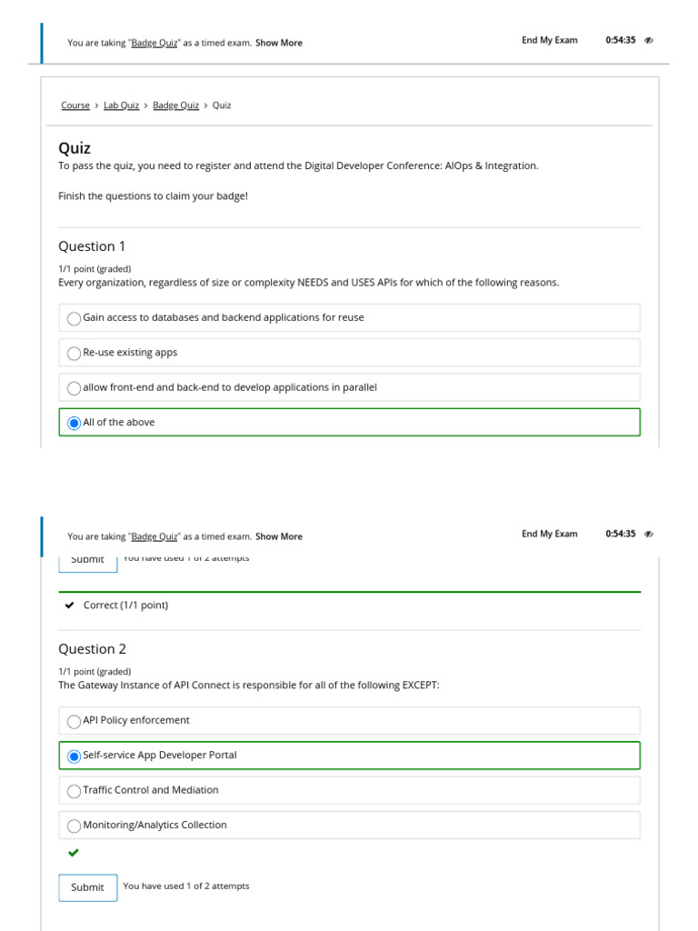The width and height of the screenshot is (698, 931).
Task: Expand "Show More" in the first exam banner
Action: point(279,43)
